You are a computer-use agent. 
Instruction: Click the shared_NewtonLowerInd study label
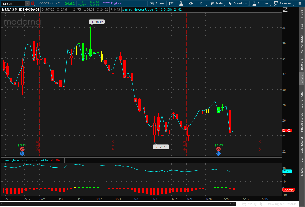pos(20,160)
